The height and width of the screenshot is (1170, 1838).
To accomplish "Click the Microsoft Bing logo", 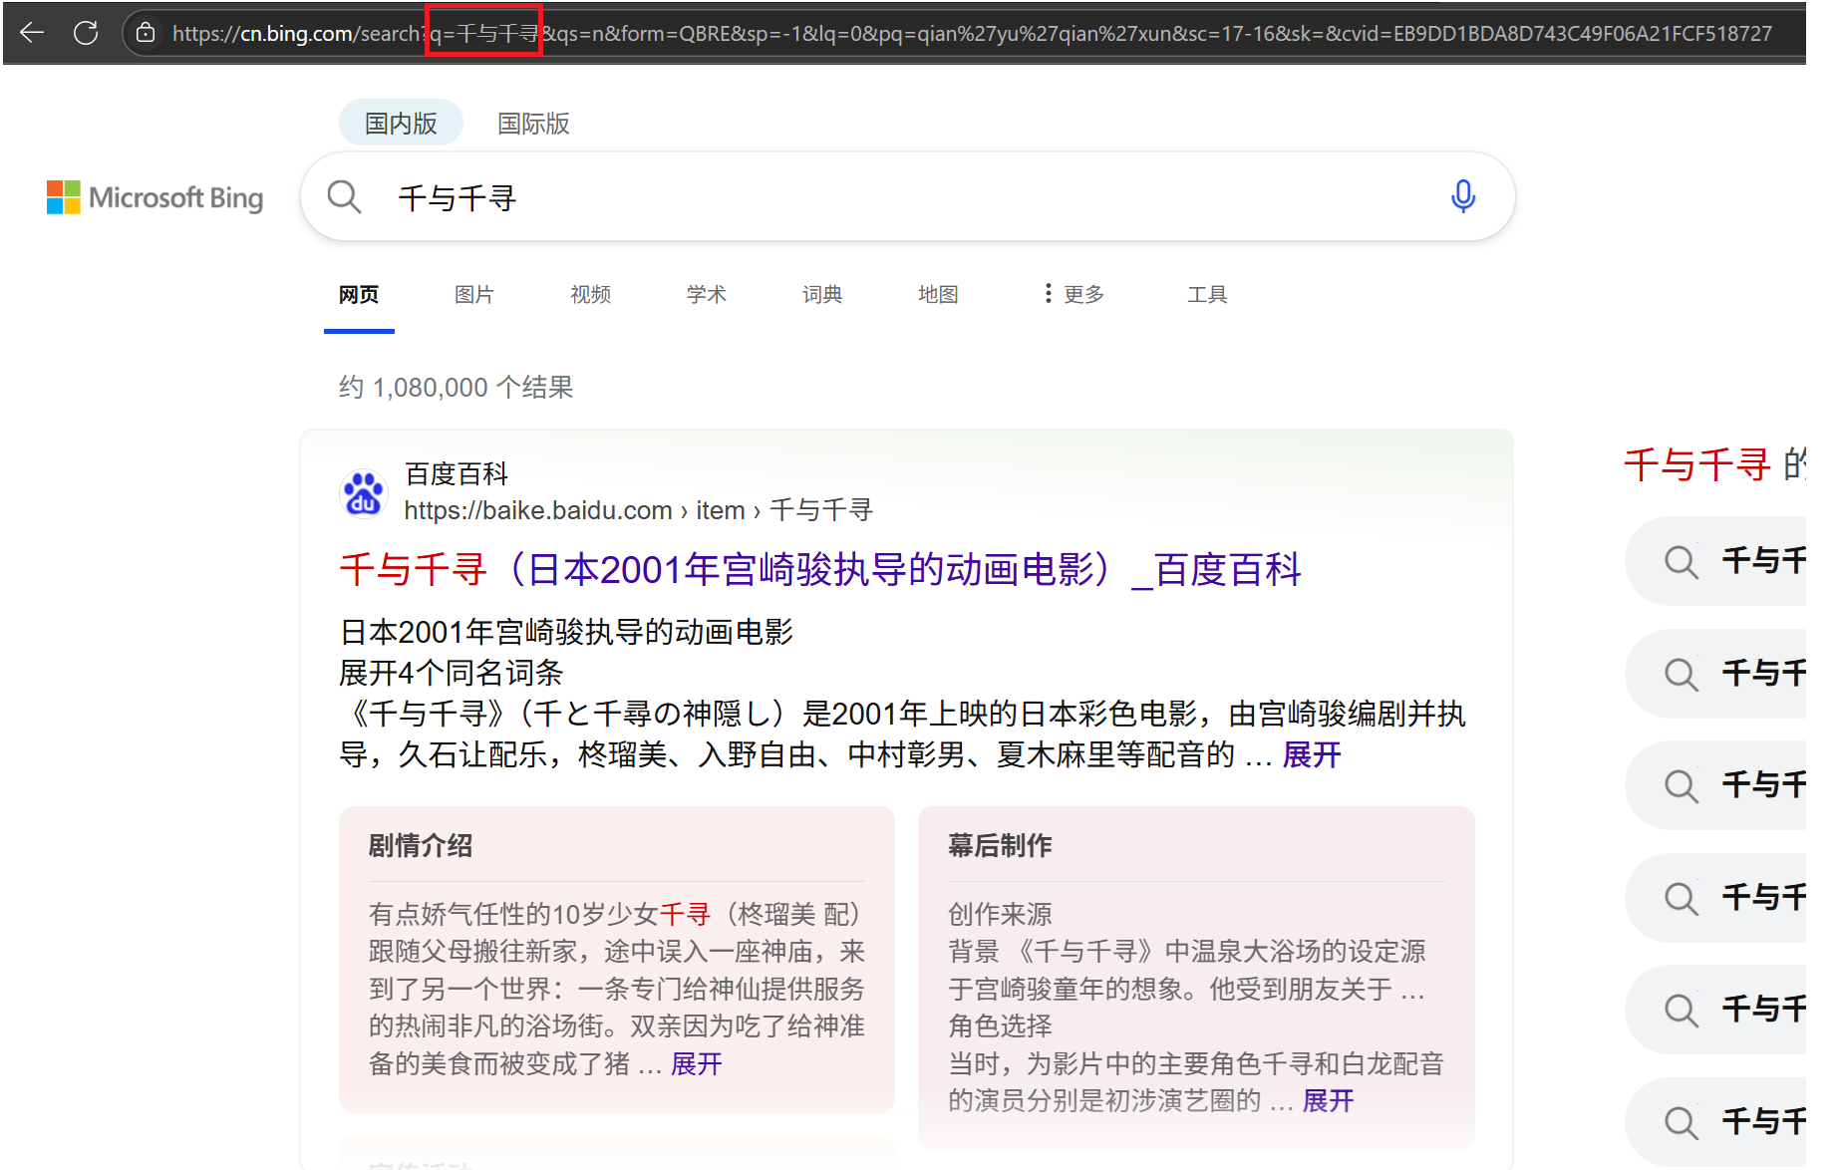I will [x=155, y=197].
